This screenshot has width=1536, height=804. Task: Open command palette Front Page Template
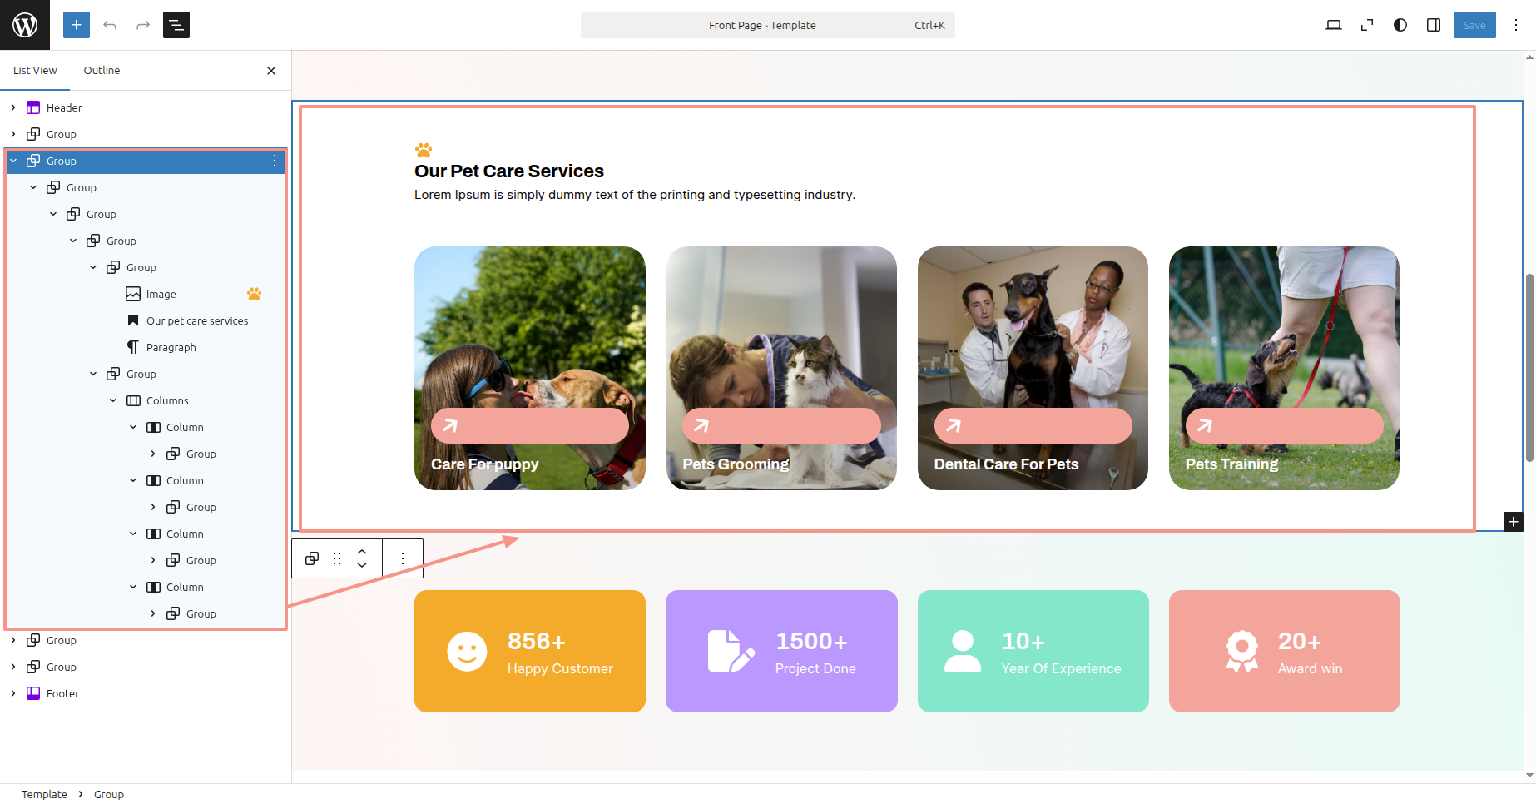tap(767, 25)
